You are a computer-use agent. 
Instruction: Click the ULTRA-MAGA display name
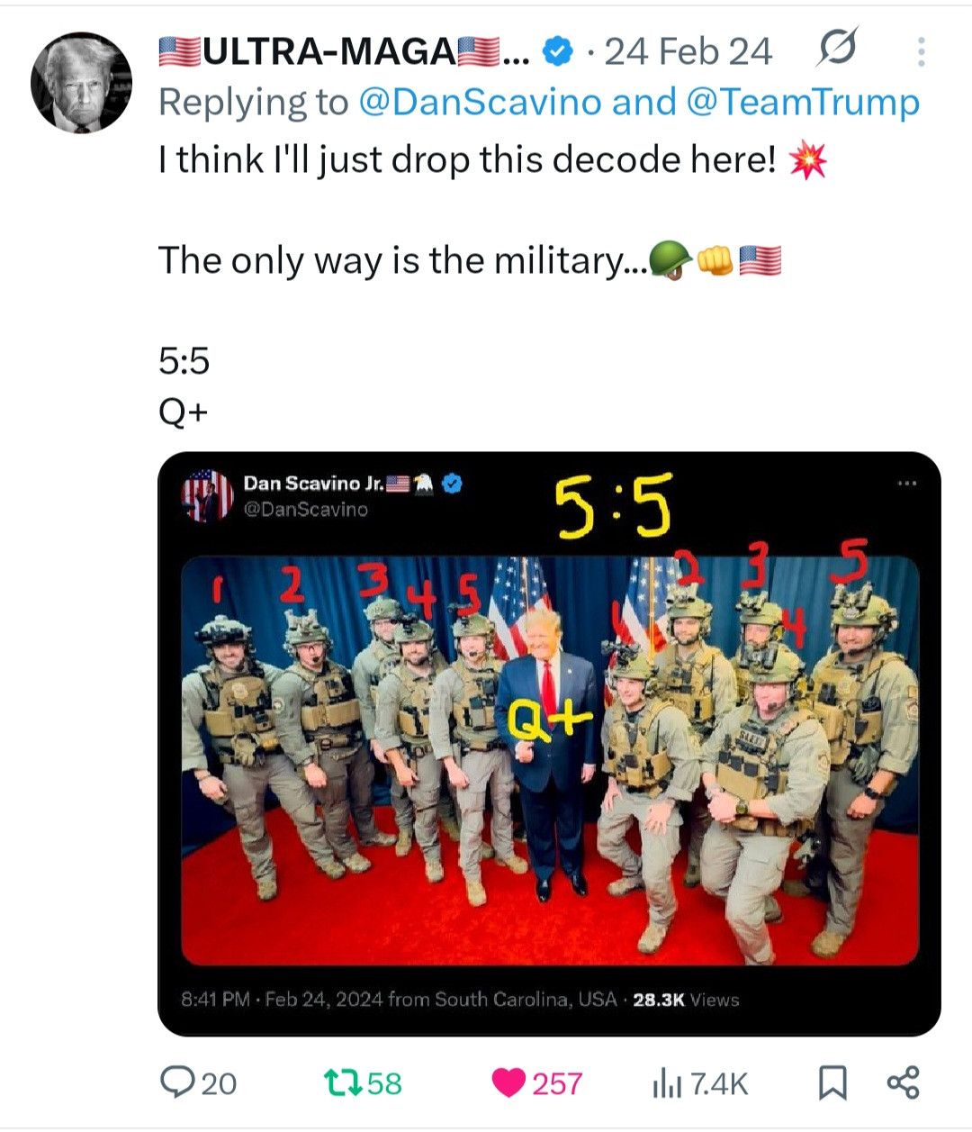(329, 52)
